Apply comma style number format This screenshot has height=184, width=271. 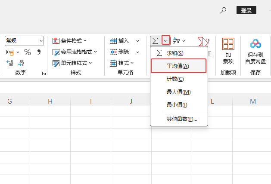39,52
